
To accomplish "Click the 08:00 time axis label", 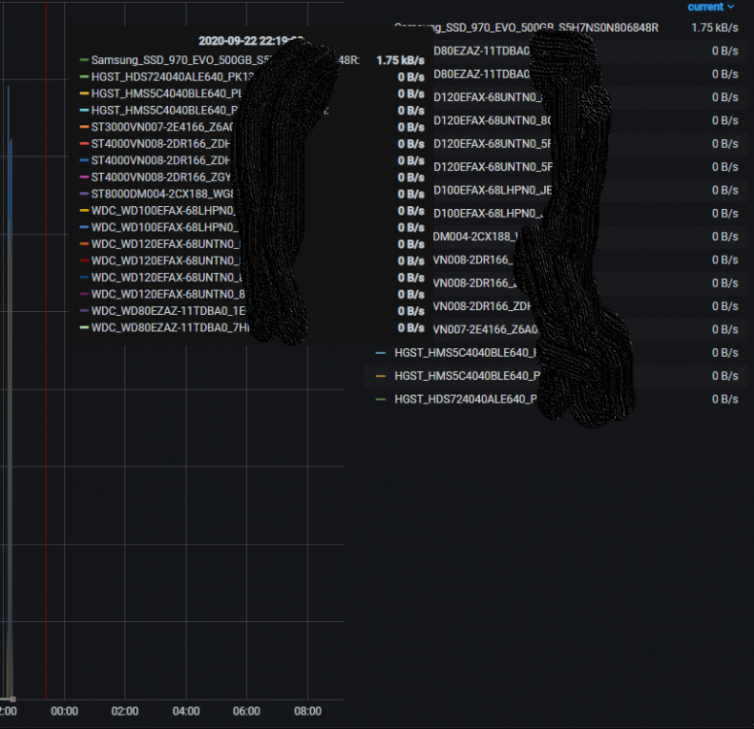I will coord(308,712).
